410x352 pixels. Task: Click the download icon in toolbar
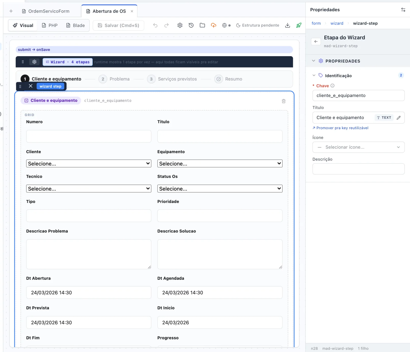pos(288,25)
